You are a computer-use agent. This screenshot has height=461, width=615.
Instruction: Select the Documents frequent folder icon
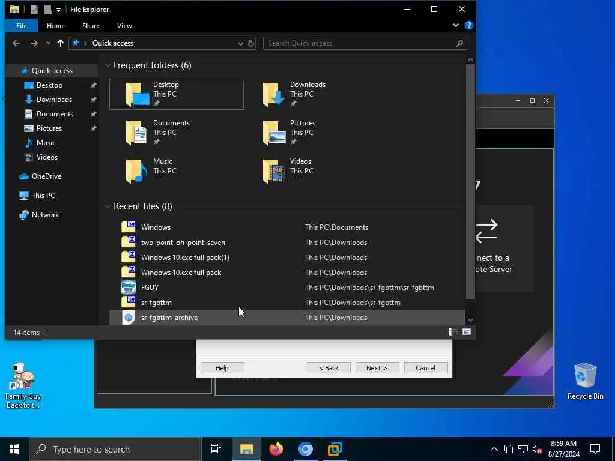(136, 133)
